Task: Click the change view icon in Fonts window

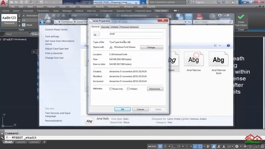Action: (215, 46)
